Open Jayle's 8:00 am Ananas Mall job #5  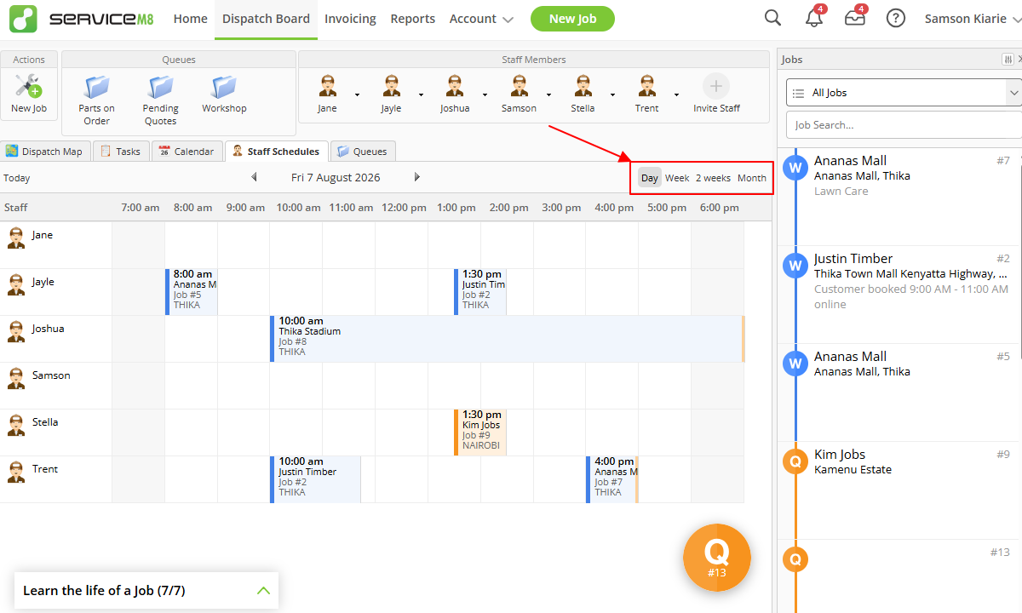pos(192,292)
